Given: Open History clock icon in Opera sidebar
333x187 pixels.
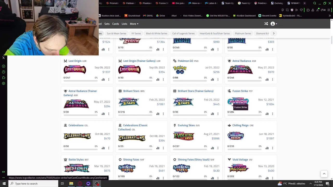Looking at the screenshot, I should coord(4,72).
